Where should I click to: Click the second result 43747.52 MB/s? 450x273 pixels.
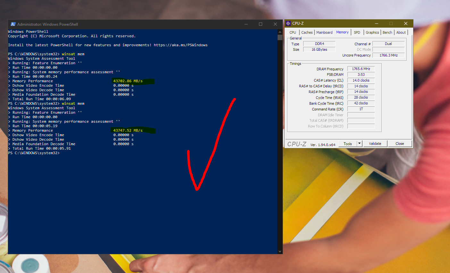128,130
